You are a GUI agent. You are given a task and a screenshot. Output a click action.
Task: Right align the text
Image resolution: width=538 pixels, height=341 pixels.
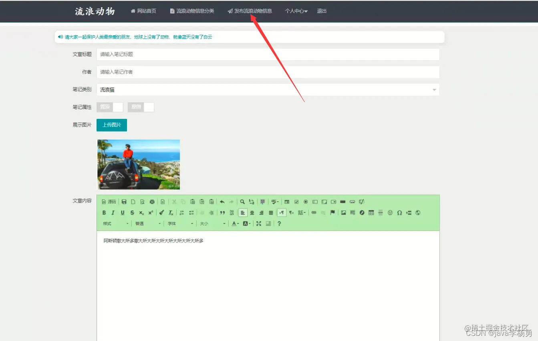pos(261,213)
